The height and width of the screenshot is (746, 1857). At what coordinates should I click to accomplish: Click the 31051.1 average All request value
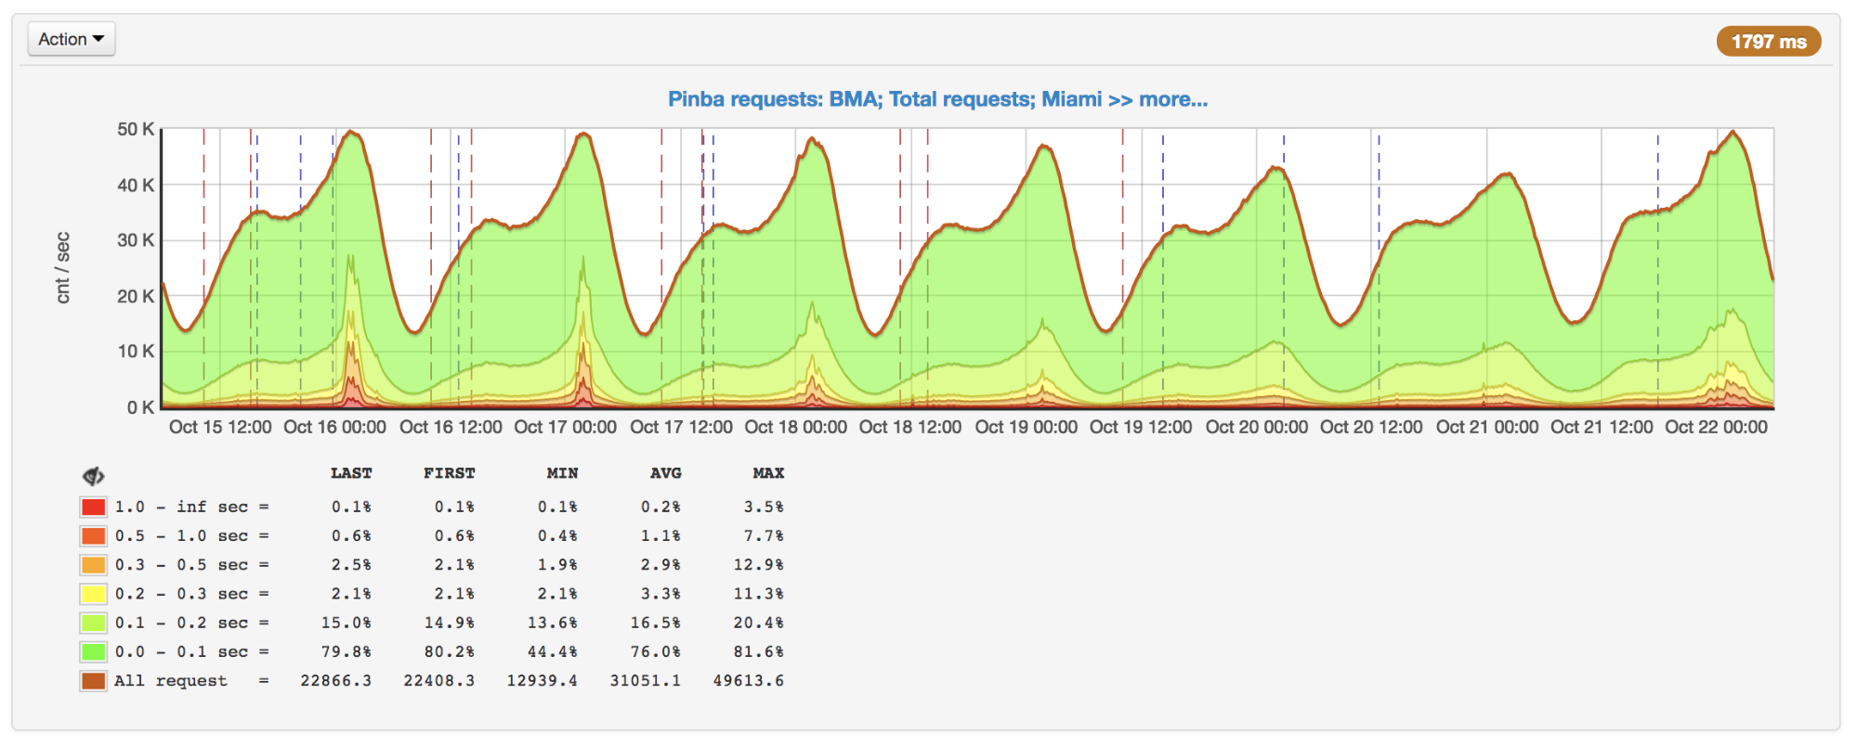point(646,680)
